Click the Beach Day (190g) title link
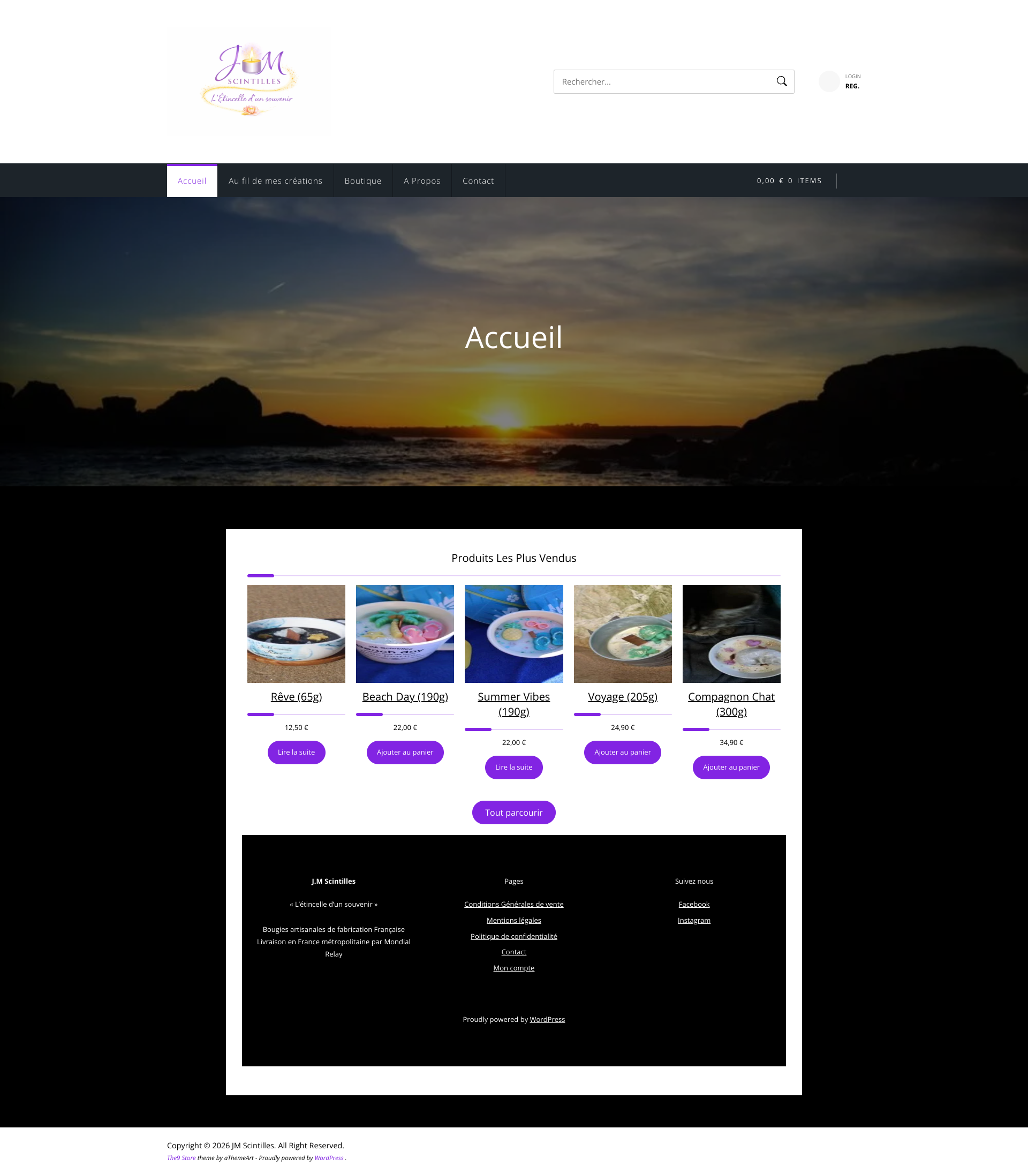The width and height of the screenshot is (1028, 1174). pos(405,697)
